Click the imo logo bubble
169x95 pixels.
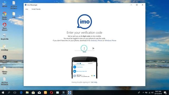pyautogui.click(x=84, y=22)
